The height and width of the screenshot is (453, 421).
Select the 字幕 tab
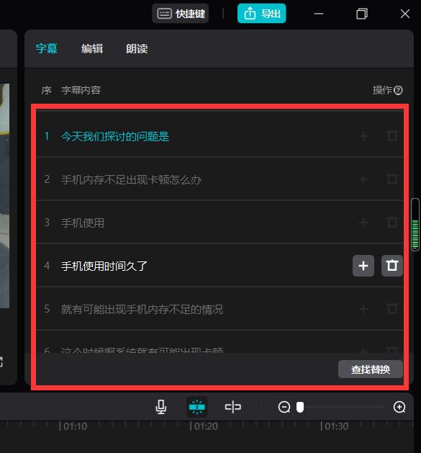click(x=47, y=48)
